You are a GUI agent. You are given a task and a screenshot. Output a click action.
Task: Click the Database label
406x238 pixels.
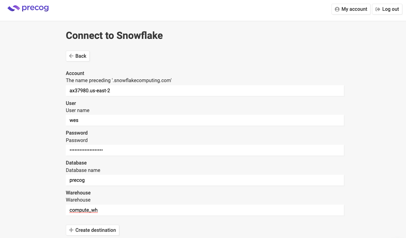tap(76, 163)
